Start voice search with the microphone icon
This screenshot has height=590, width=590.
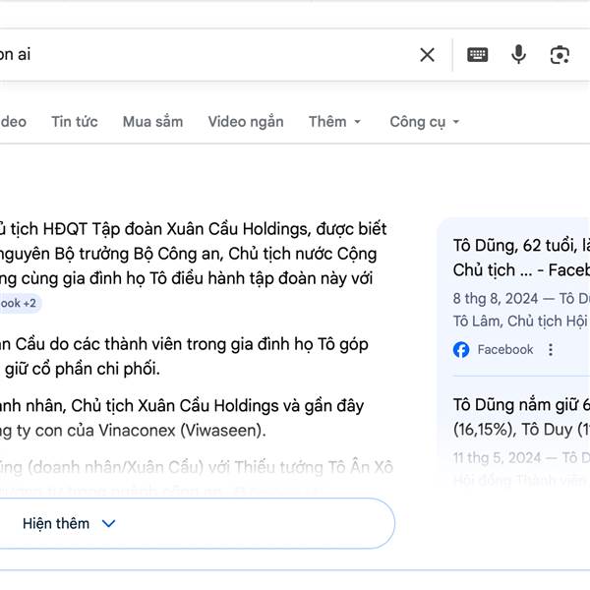(x=518, y=55)
